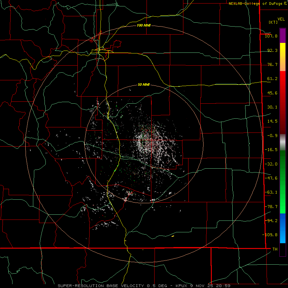
Task: Click the small yellow echo south of radar
Action: coord(173,236)
